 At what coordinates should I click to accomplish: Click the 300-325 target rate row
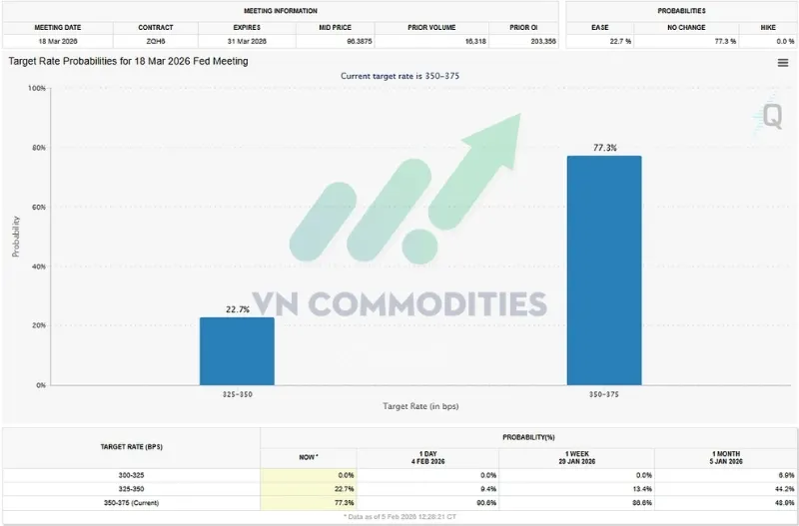130,475
